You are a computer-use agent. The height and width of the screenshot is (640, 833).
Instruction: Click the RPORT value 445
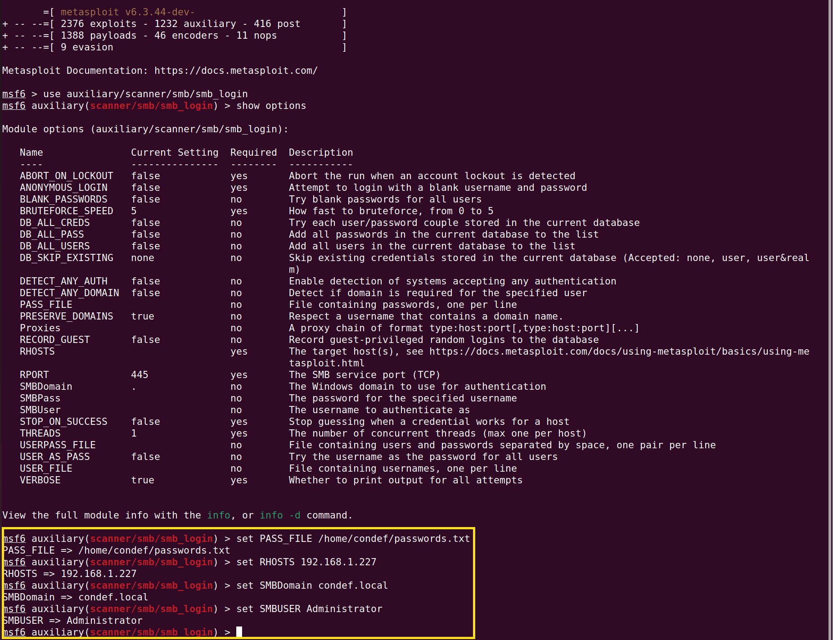pyautogui.click(x=140, y=375)
